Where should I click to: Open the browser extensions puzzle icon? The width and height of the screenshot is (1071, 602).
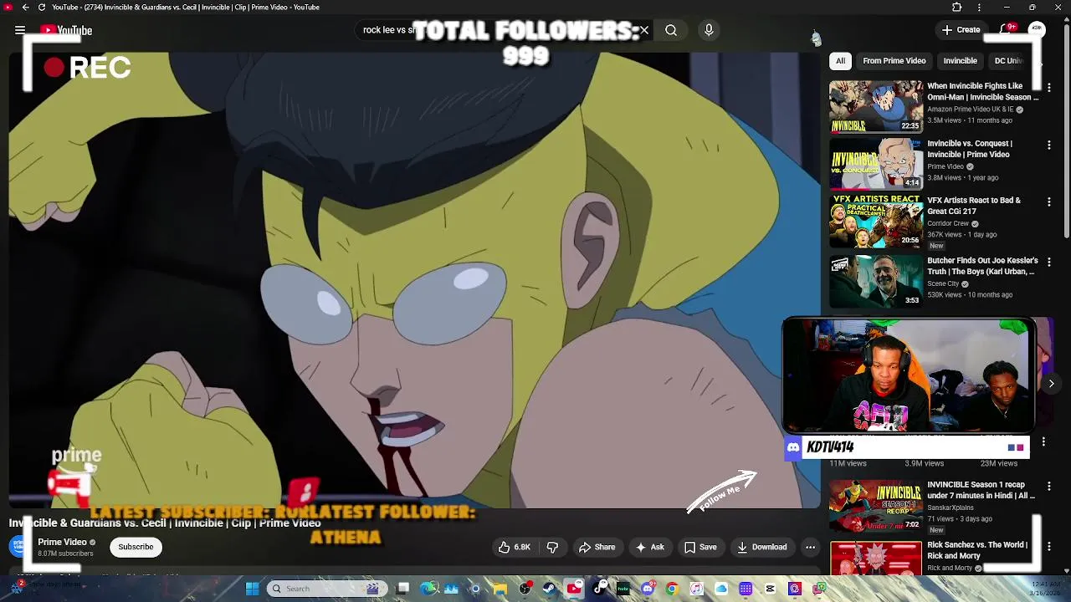click(957, 7)
